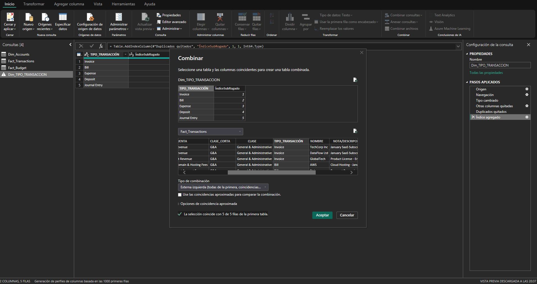
Task: Open Azure Machine Learning
Action: pos(450,29)
